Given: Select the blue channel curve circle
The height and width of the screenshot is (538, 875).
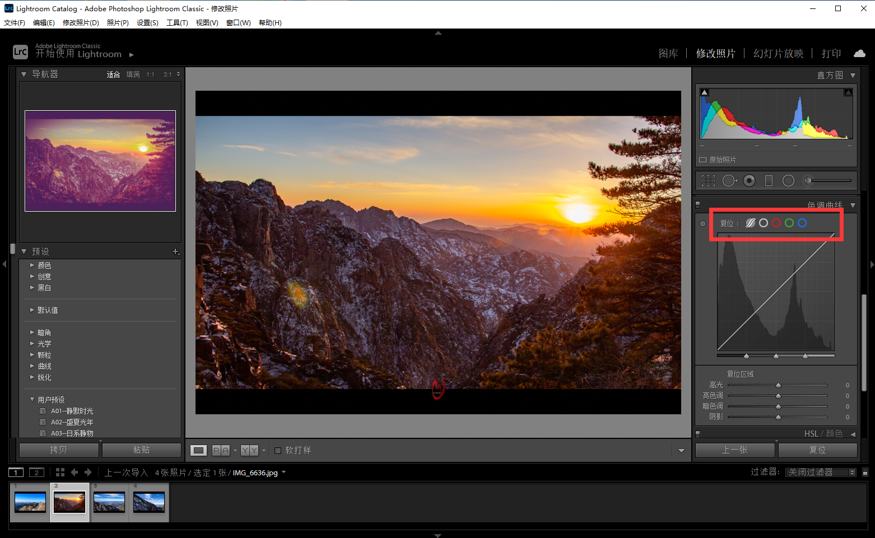Looking at the screenshot, I should pyautogui.click(x=802, y=223).
